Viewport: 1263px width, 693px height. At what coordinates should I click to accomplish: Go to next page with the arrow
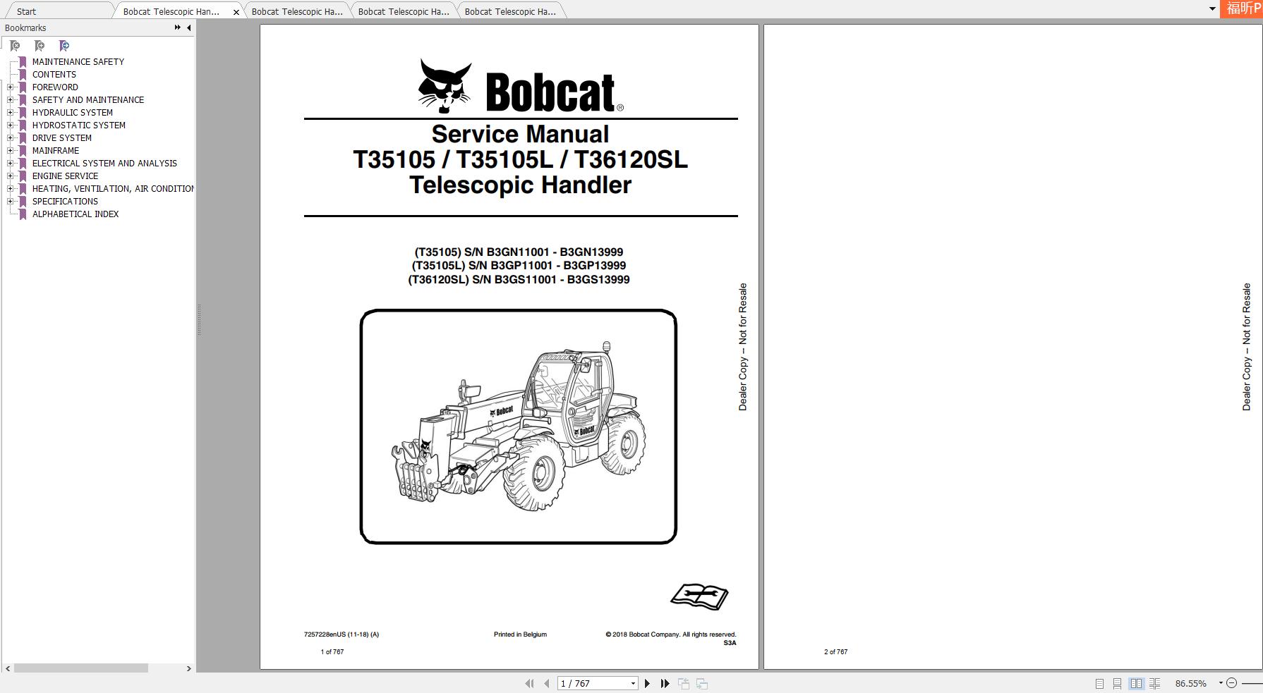pyautogui.click(x=647, y=682)
